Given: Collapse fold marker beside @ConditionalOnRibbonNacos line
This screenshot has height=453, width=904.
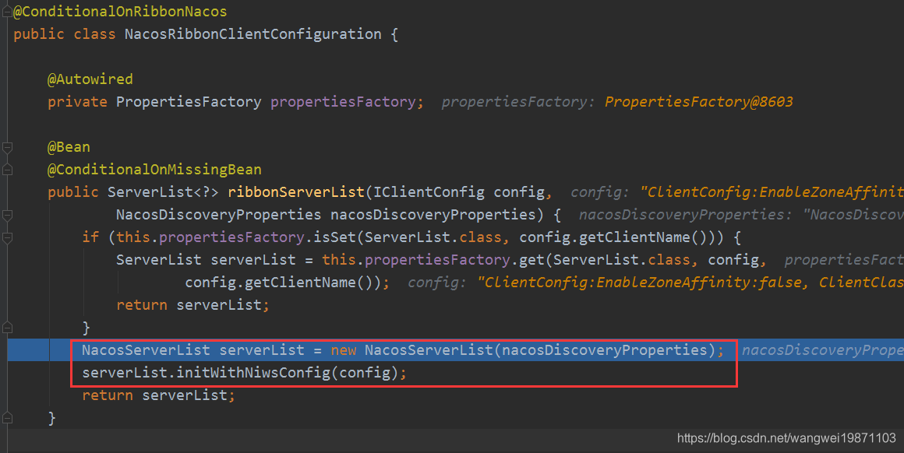Looking at the screenshot, I should click(7, 11).
